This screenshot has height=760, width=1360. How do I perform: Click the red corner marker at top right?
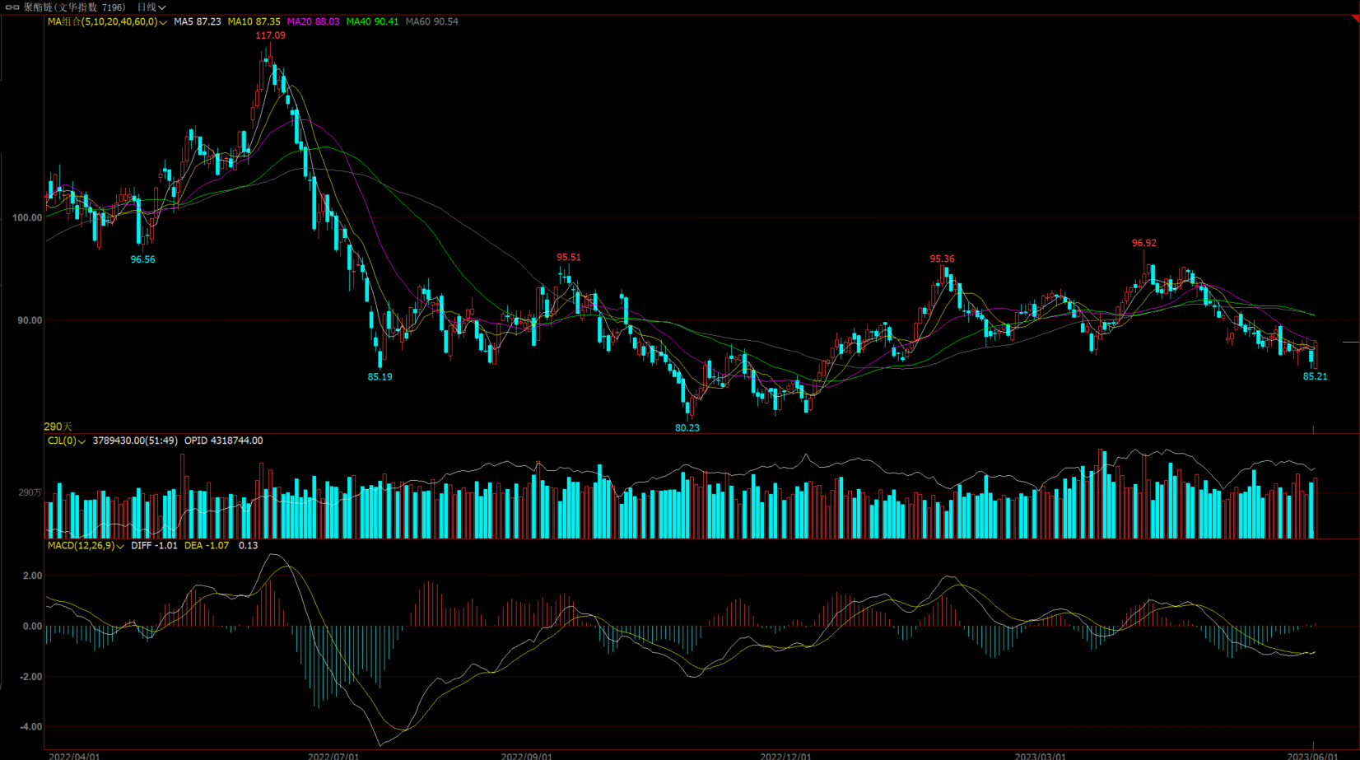point(1355,18)
